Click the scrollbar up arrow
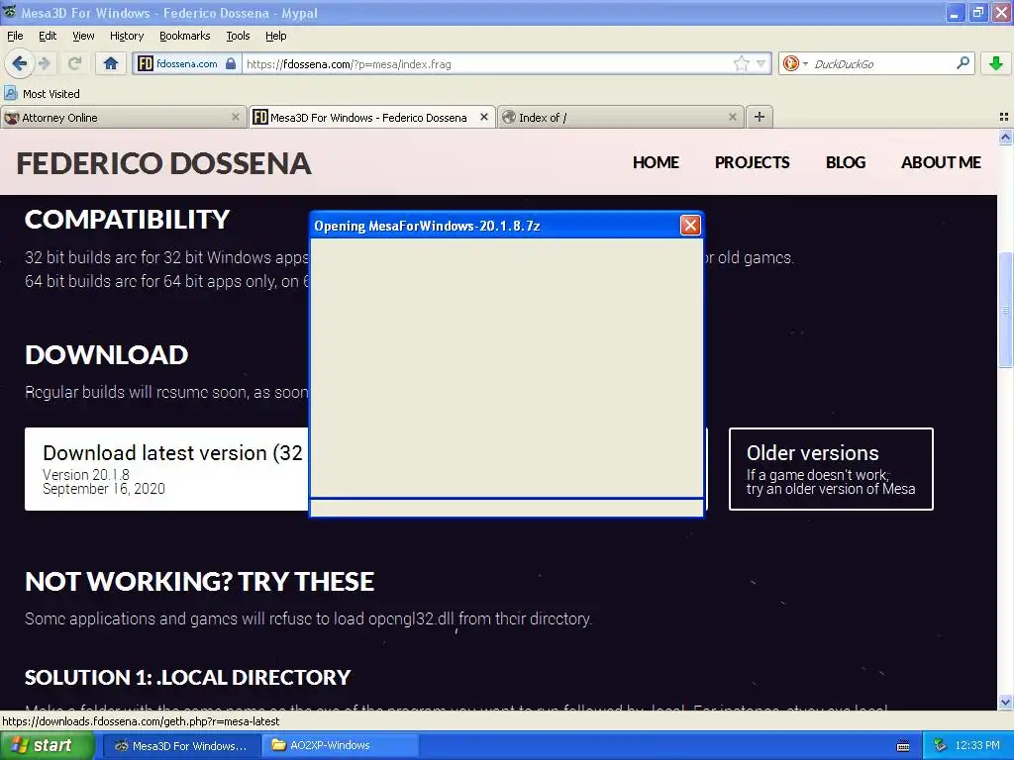Image resolution: width=1014 pixels, height=760 pixels. 1005,137
